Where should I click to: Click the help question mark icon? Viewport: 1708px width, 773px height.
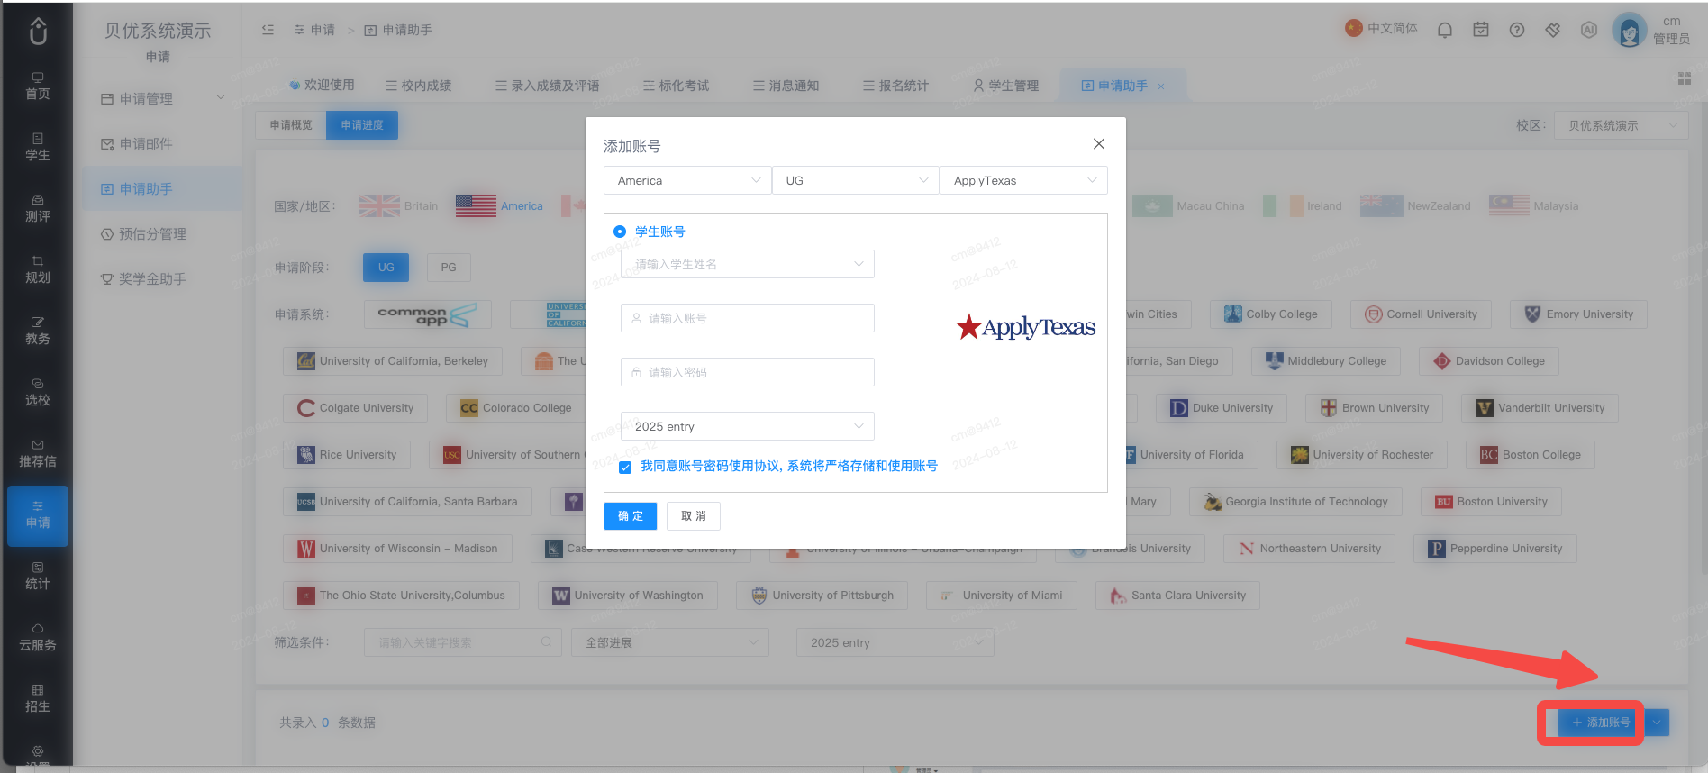click(x=1517, y=30)
